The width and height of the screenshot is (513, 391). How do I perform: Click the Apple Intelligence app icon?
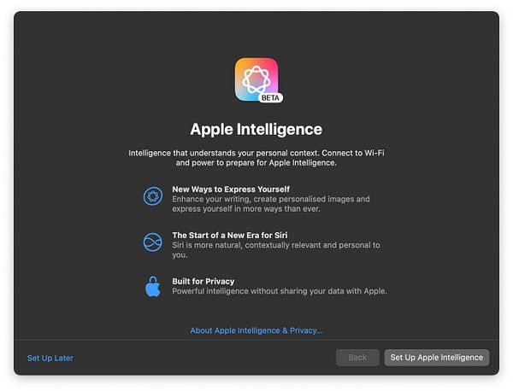pyautogui.click(x=256, y=79)
